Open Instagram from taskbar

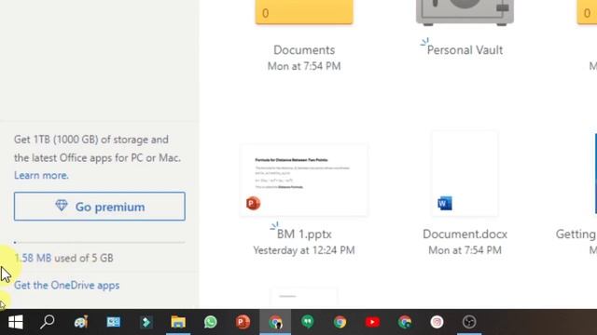coord(437,322)
